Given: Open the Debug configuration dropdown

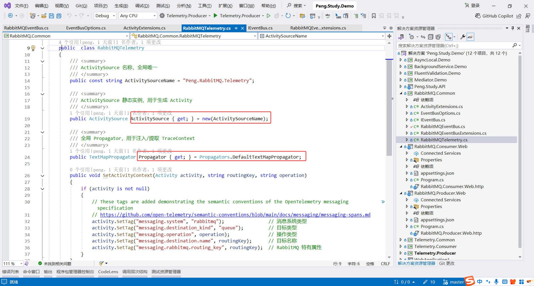Looking at the screenshot, I should point(105,16).
